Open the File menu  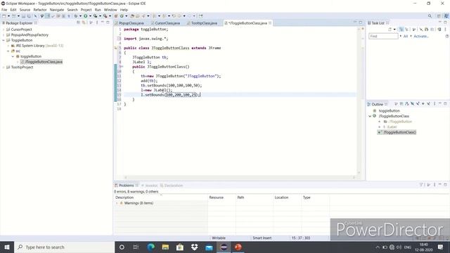(4, 10)
